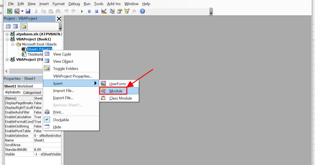Open the dropdown arrow beside Insert UserForm icon

pyautogui.click(x=22, y=11)
